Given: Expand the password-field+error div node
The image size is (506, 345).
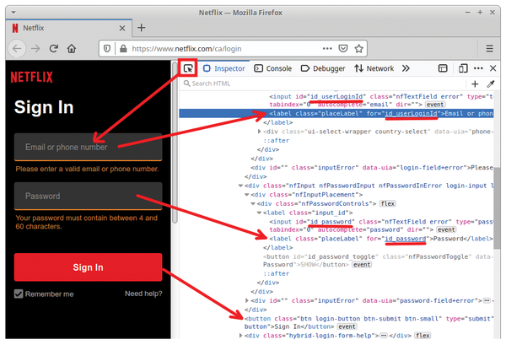Looking at the screenshot, I should [x=247, y=300].
